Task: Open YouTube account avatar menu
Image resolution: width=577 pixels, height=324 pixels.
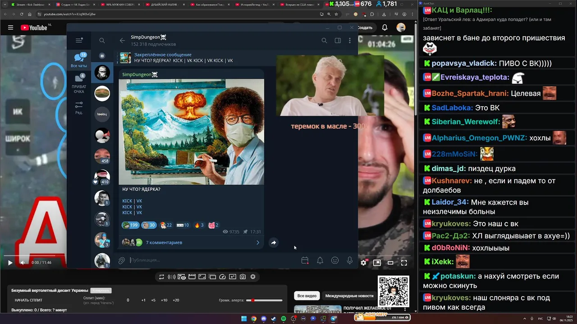Action: [x=401, y=27]
